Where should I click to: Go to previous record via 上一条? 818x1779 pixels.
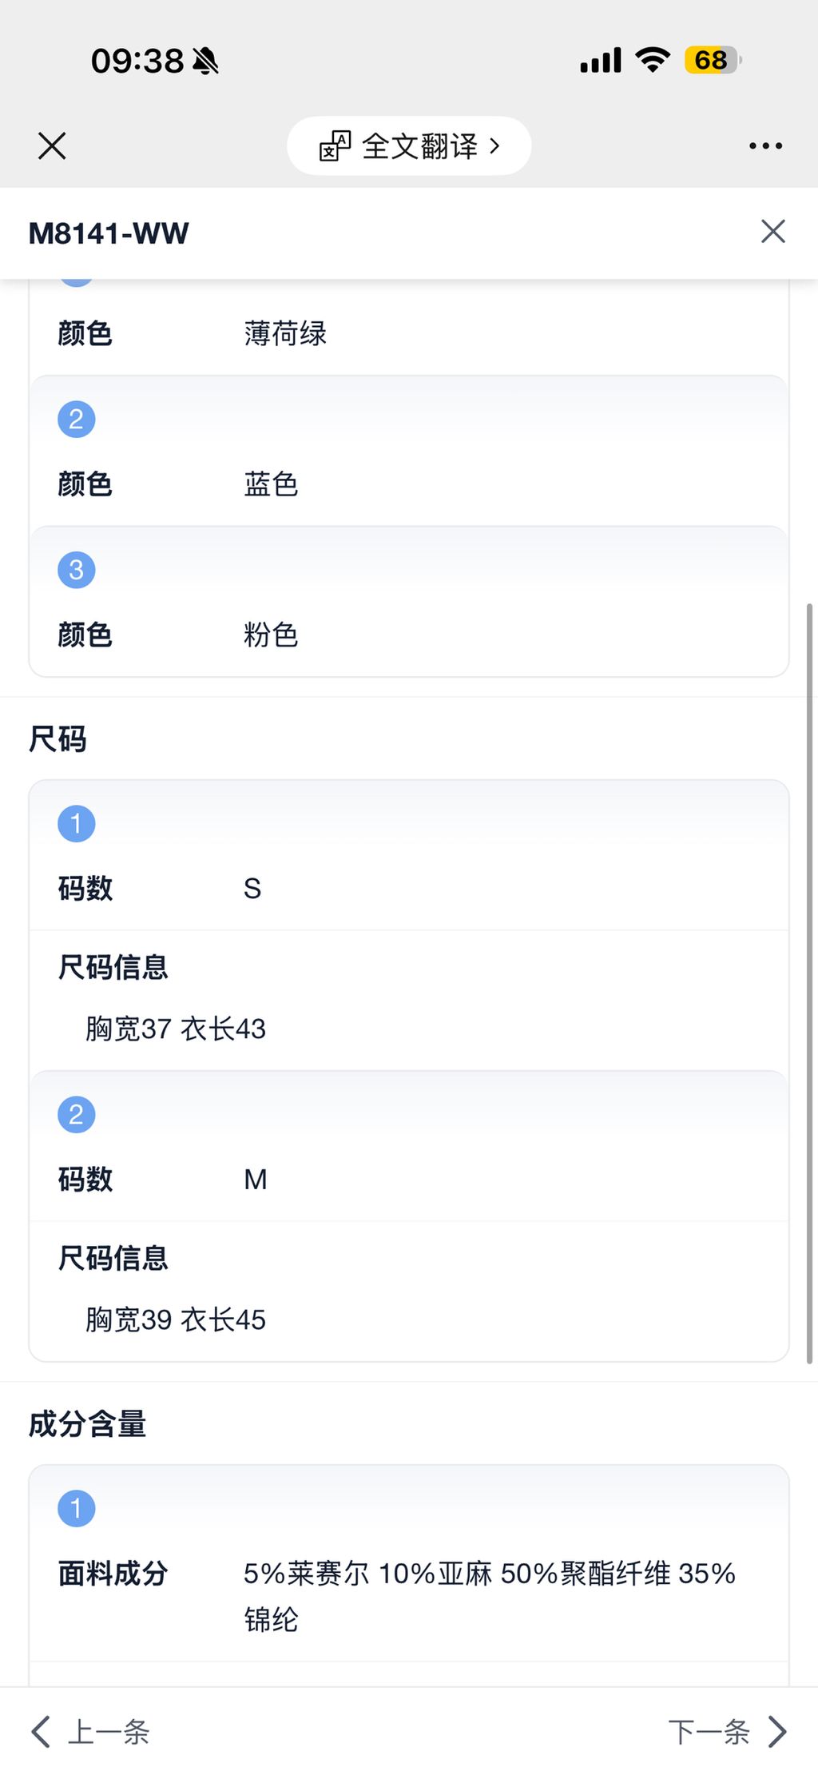[x=109, y=1732]
